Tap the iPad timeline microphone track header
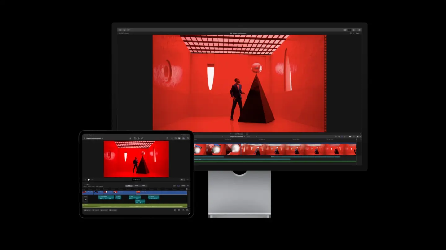Viewport: 446px width, 250px height. point(85,199)
